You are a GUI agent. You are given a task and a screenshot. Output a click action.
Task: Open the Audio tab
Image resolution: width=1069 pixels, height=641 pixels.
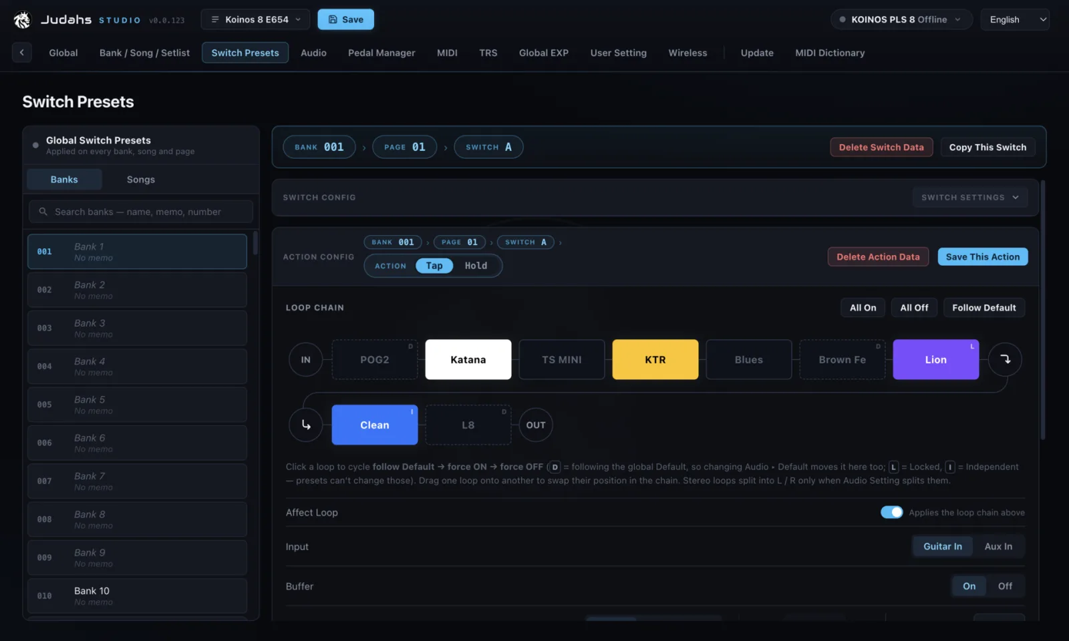[313, 53]
